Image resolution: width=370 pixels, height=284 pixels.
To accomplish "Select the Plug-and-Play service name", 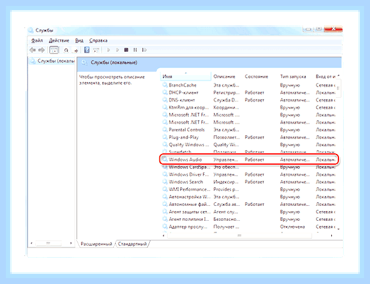I will [x=184, y=137].
